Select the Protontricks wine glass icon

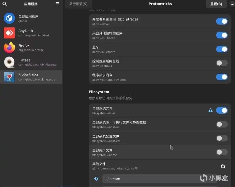(x=9, y=77)
